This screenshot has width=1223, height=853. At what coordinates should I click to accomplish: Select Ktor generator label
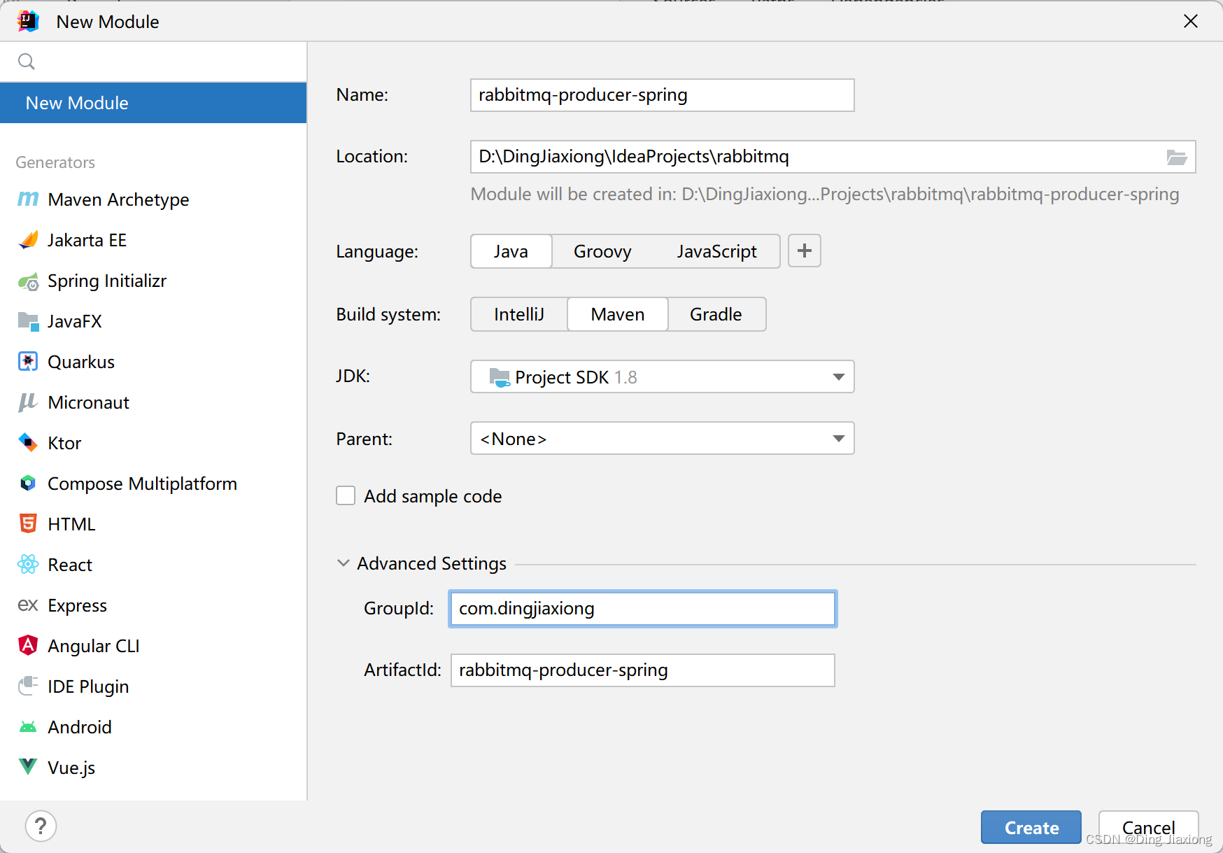[64, 443]
